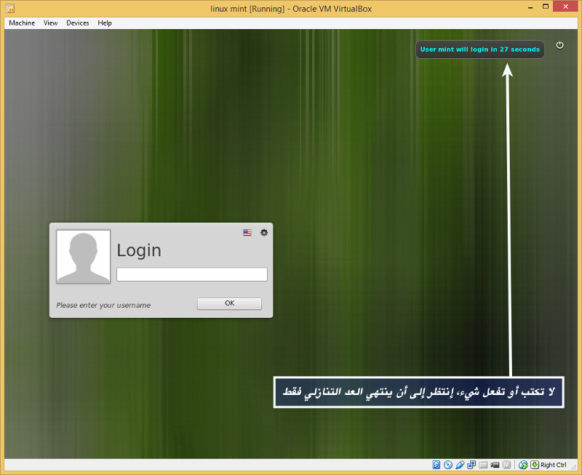The height and width of the screenshot is (475, 582).
Task: Click the keyboard capture green arrow icon
Action: click(535, 465)
